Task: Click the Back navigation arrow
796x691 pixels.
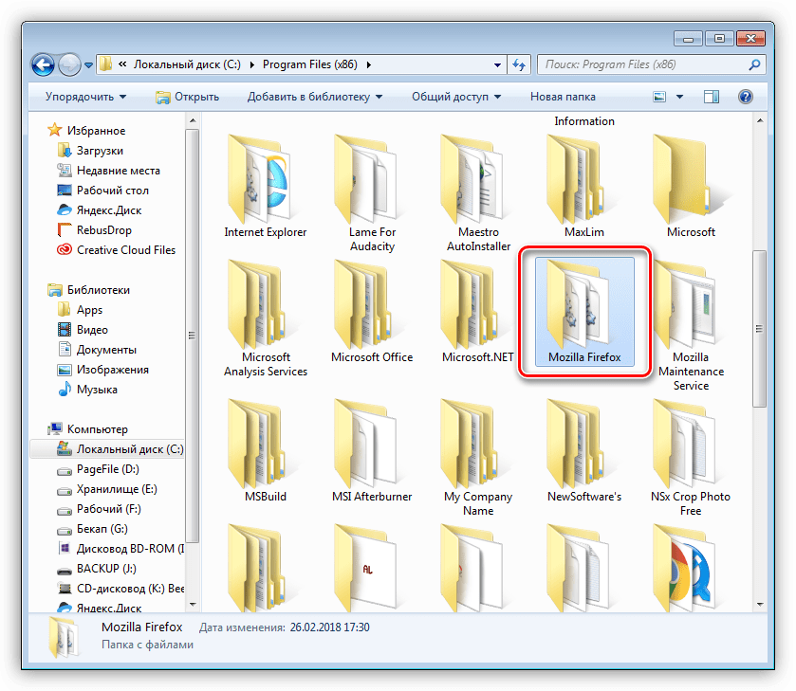Action: tap(43, 64)
